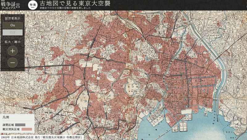The image size is (247, 140).
Task: Open the 戦争証言アーカイブス site logo
Action: pos(10,5)
